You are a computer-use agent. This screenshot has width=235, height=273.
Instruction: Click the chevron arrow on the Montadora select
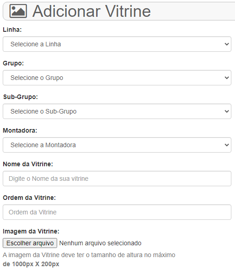pos(227,145)
